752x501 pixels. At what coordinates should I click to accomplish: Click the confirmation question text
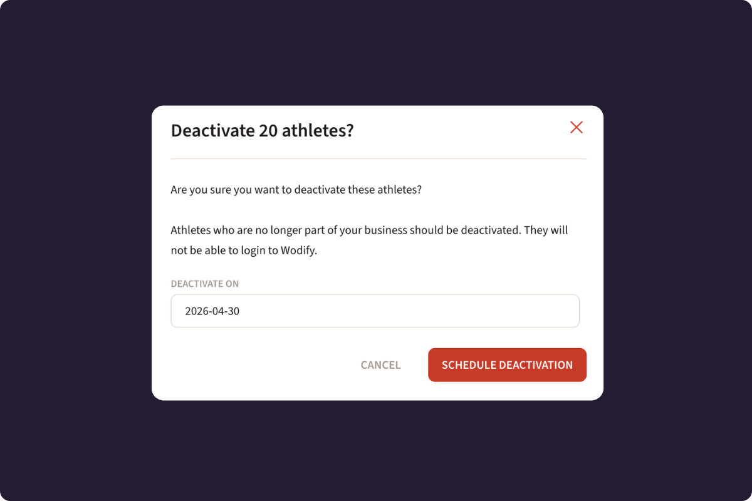point(296,189)
